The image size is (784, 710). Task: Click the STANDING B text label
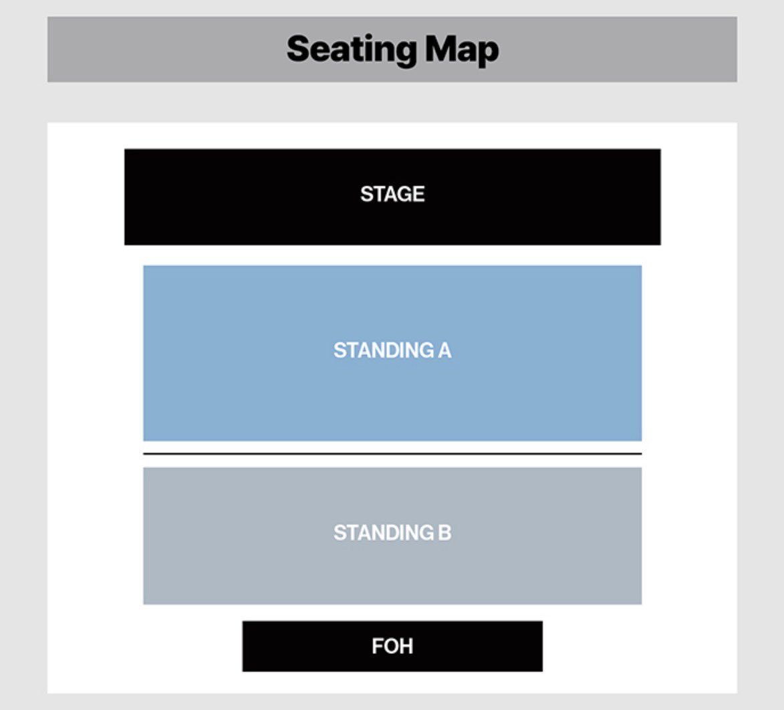pyautogui.click(x=392, y=533)
